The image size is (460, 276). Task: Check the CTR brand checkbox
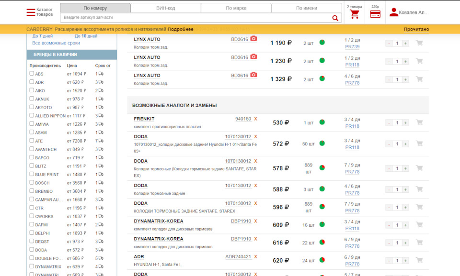coord(32,208)
